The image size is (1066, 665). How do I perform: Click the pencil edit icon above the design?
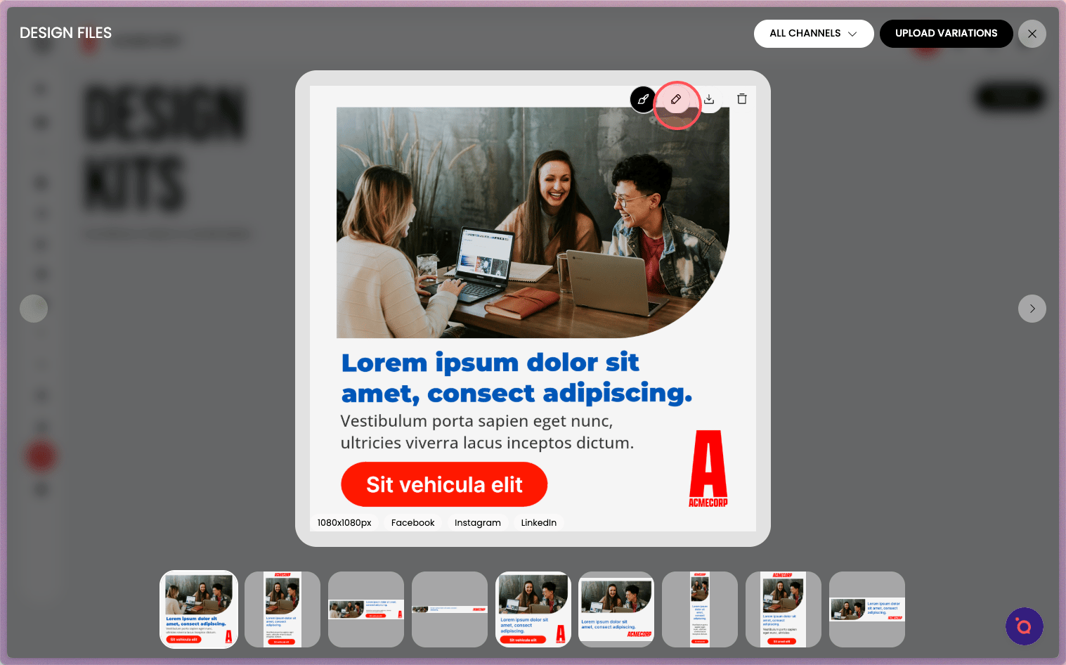(676, 99)
